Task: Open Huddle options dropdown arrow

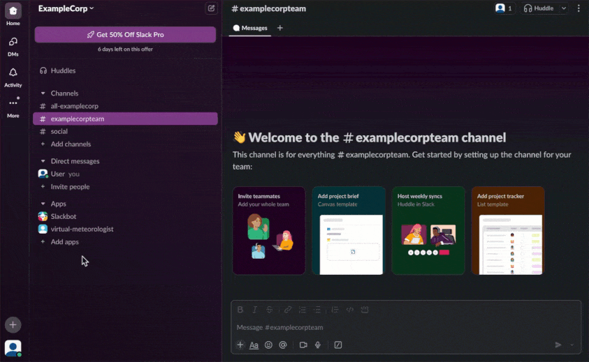Action: coord(563,8)
